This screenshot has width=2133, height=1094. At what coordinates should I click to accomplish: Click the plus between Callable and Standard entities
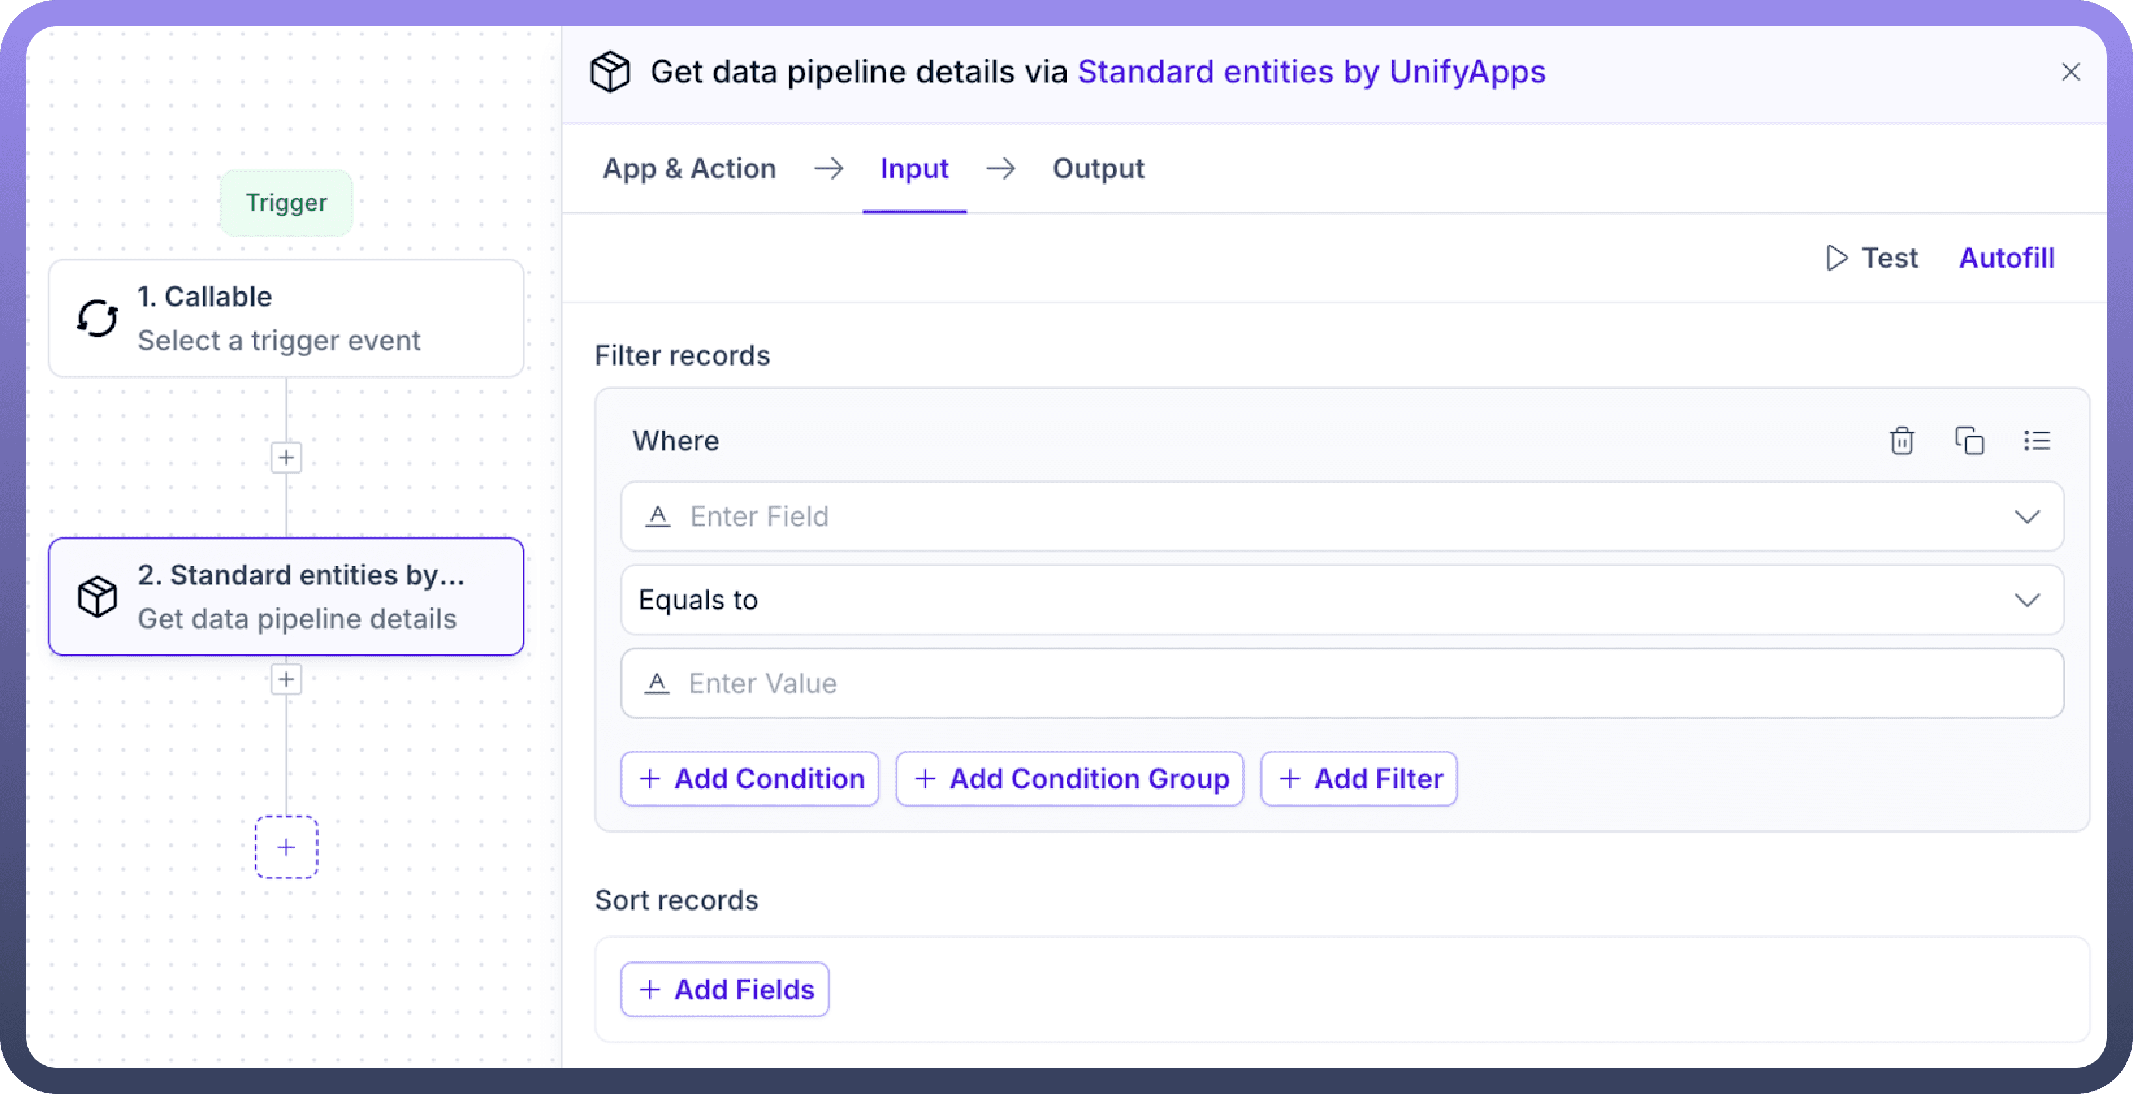click(287, 457)
